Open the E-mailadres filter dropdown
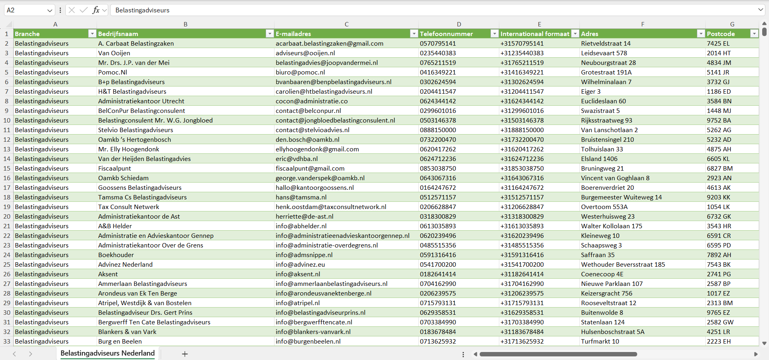 [x=414, y=34]
